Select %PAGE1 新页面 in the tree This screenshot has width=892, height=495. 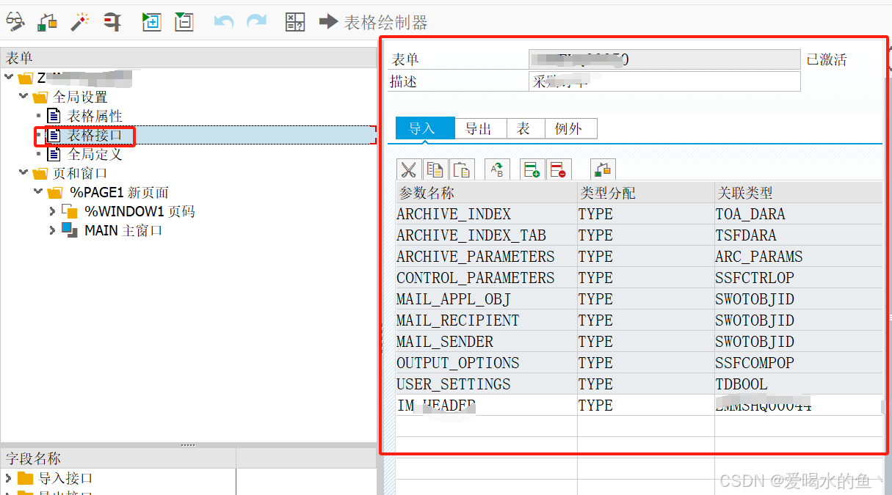[x=119, y=192]
